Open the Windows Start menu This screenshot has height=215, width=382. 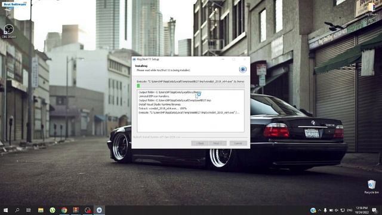[5, 210]
